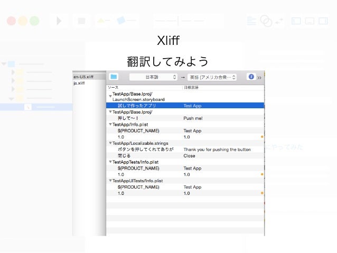
Task: Click the orange dot in TestApp/Info.plist 1.0 row
Action: (262, 137)
